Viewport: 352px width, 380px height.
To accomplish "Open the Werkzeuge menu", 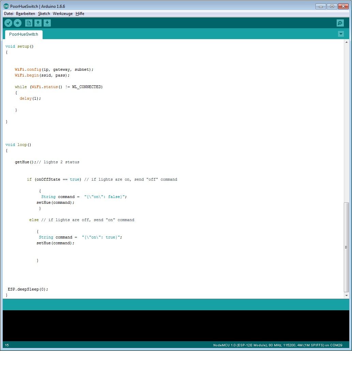I will [x=63, y=14].
